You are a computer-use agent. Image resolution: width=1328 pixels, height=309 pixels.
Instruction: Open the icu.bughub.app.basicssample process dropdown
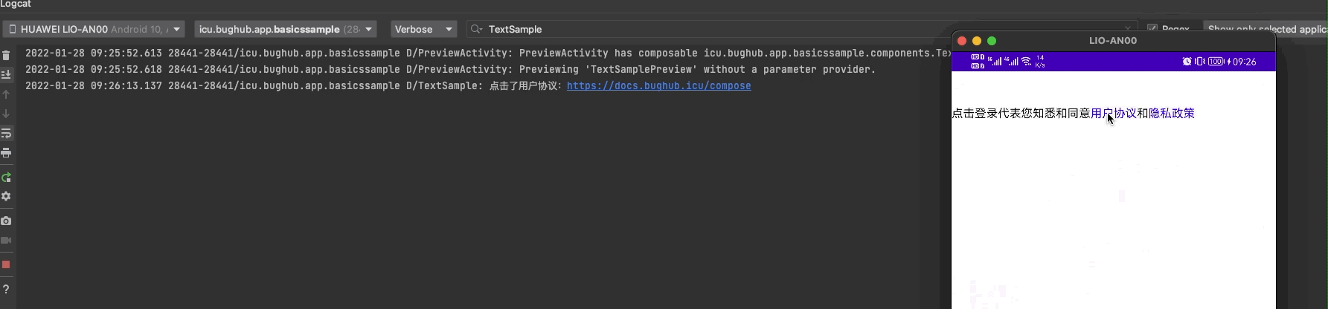286,29
